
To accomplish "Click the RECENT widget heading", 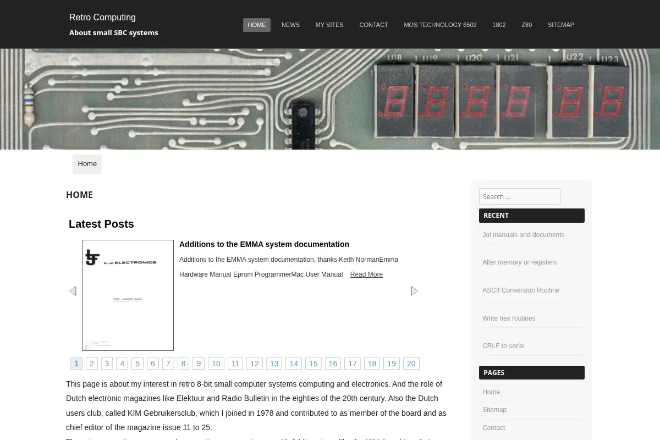I will click(x=532, y=216).
